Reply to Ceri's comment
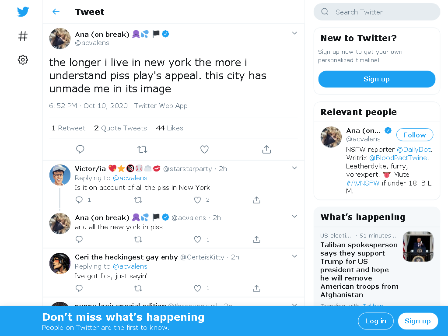The width and height of the screenshot is (448, 336). click(79, 288)
